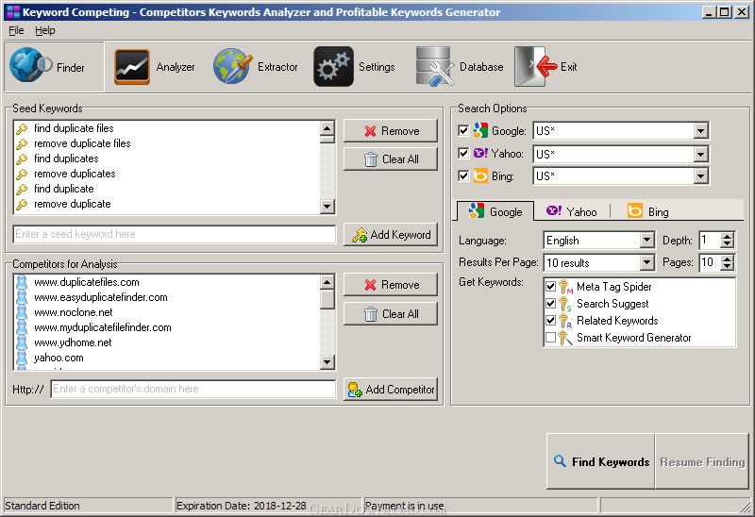The width and height of the screenshot is (755, 517).
Task: Click the Add Keyword button
Action: coord(391,235)
